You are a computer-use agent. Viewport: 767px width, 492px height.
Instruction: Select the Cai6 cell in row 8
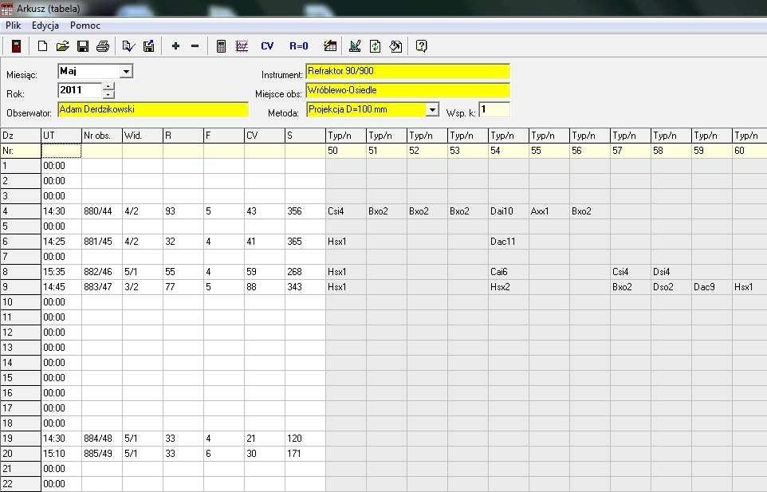pyautogui.click(x=508, y=272)
